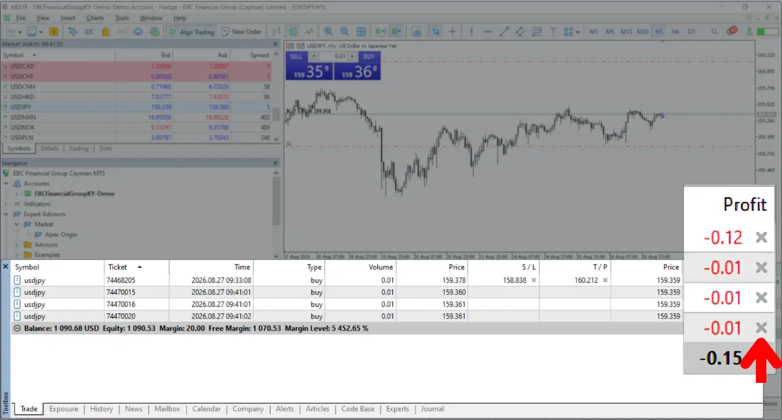This screenshot has height=420, width=782.
Task: Click the SELL 159.35 button
Action: click(308, 71)
